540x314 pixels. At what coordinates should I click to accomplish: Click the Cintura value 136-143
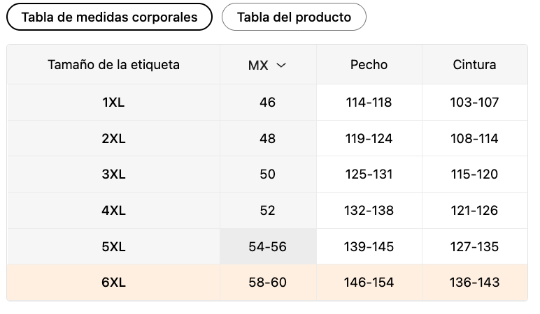(x=474, y=283)
